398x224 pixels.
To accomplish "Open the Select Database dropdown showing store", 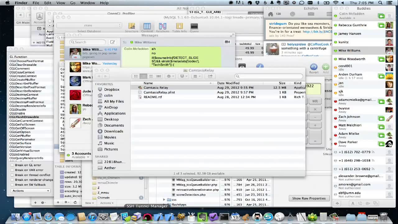I will pos(89,26).
